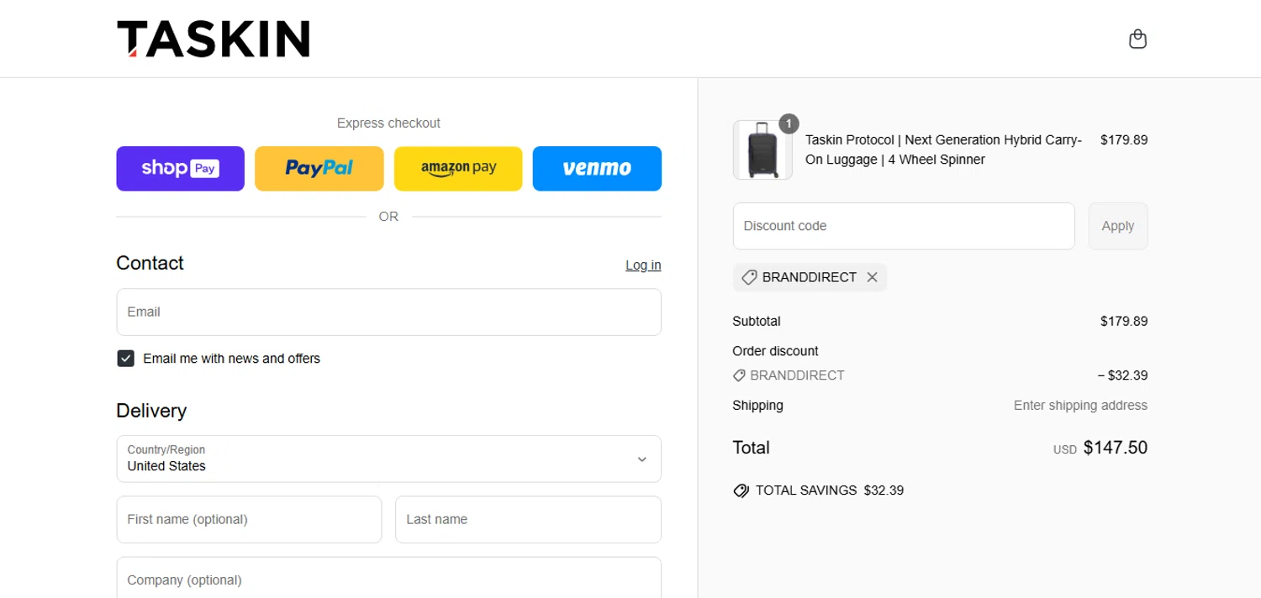The width and height of the screenshot is (1261, 598).
Task: Pay with PayPal express checkout
Action: 319,169
